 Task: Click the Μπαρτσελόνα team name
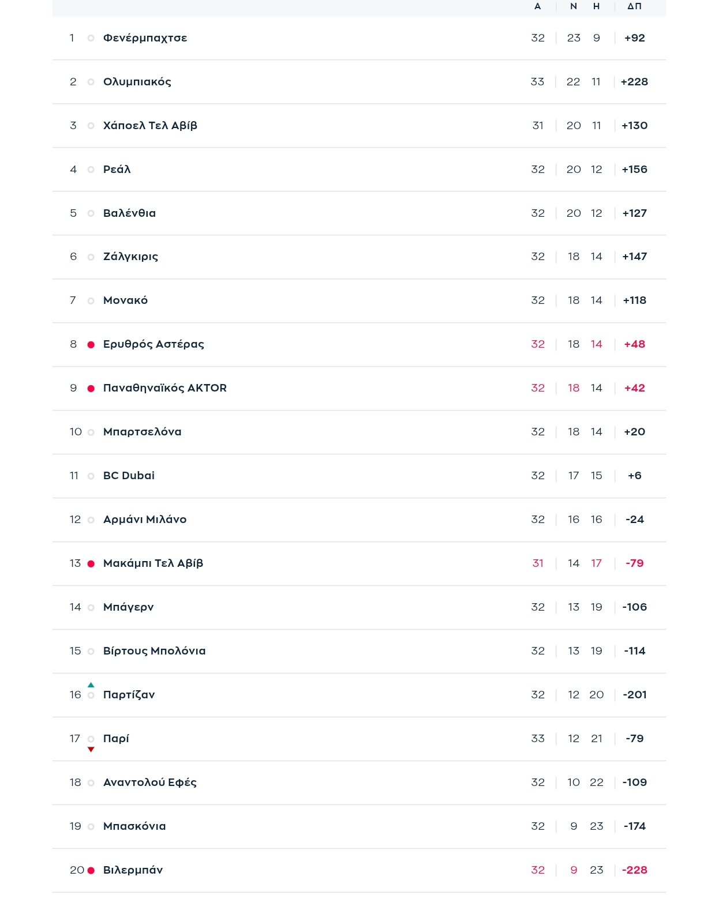[142, 432]
